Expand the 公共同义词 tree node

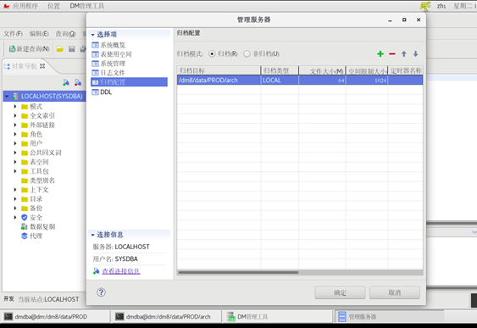[15, 153]
